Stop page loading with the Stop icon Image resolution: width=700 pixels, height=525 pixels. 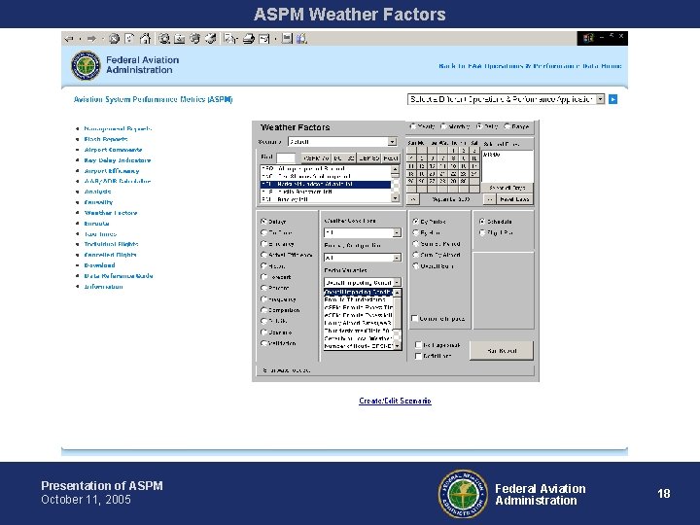tap(115, 39)
